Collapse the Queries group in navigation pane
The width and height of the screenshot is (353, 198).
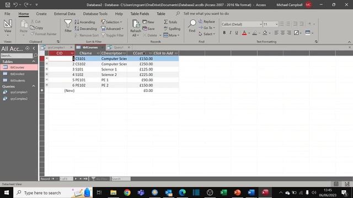[x=34, y=86]
